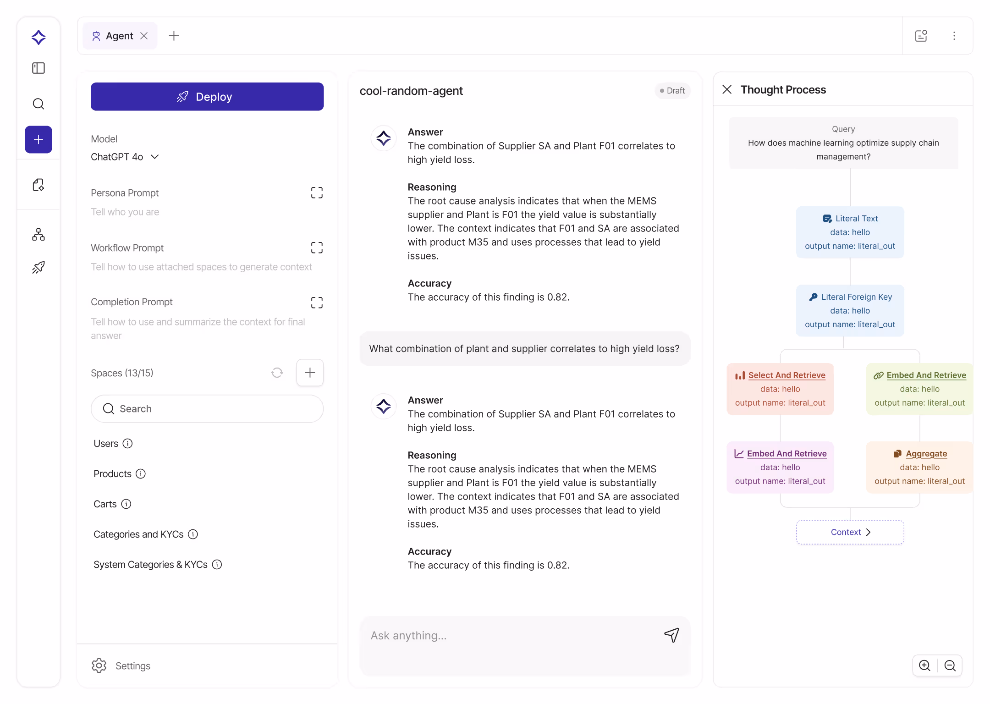Screen dimensions: 990x704
Task: Open Settings at the bottom left panel
Action: coord(121,665)
